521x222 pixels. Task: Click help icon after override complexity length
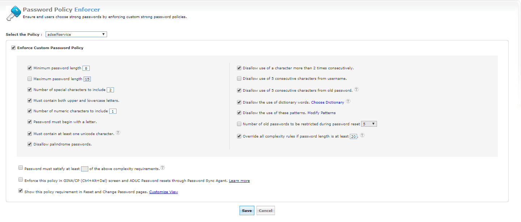click(x=362, y=136)
